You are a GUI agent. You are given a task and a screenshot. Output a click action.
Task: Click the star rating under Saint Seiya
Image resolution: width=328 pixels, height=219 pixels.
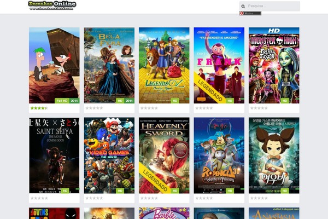39,198
